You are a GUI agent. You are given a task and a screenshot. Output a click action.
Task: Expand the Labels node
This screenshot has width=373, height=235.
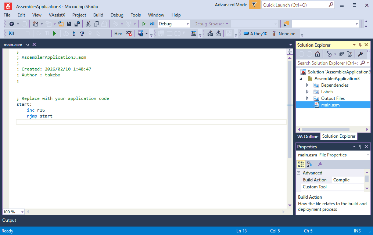tap(307, 92)
